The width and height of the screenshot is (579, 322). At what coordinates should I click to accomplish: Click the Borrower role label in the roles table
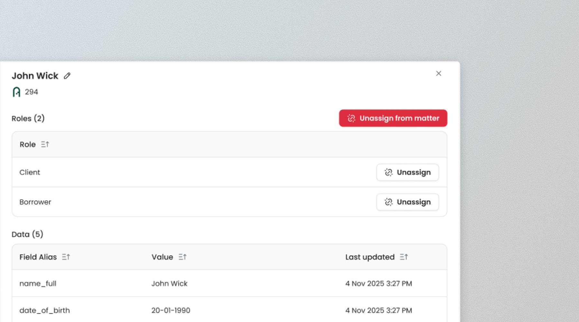coord(35,202)
